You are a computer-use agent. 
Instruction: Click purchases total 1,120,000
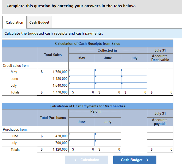[x=60, y=149]
